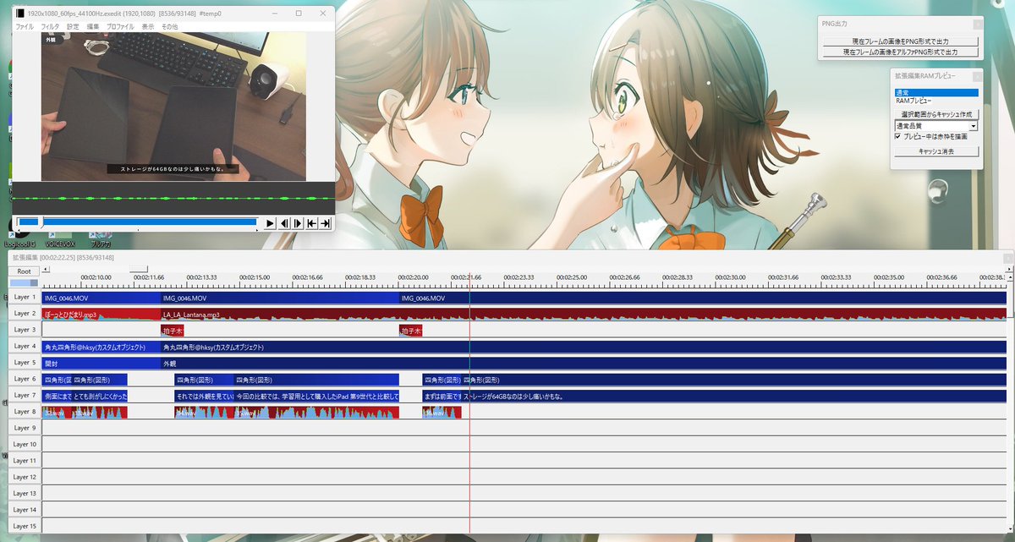The height and width of the screenshot is (542, 1015).
Task: Close the 拡張編集RAMプレビュー window
Action: [x=978, y=76]
